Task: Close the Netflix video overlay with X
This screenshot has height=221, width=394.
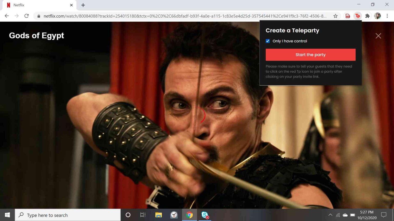Action: click(378, 36)
